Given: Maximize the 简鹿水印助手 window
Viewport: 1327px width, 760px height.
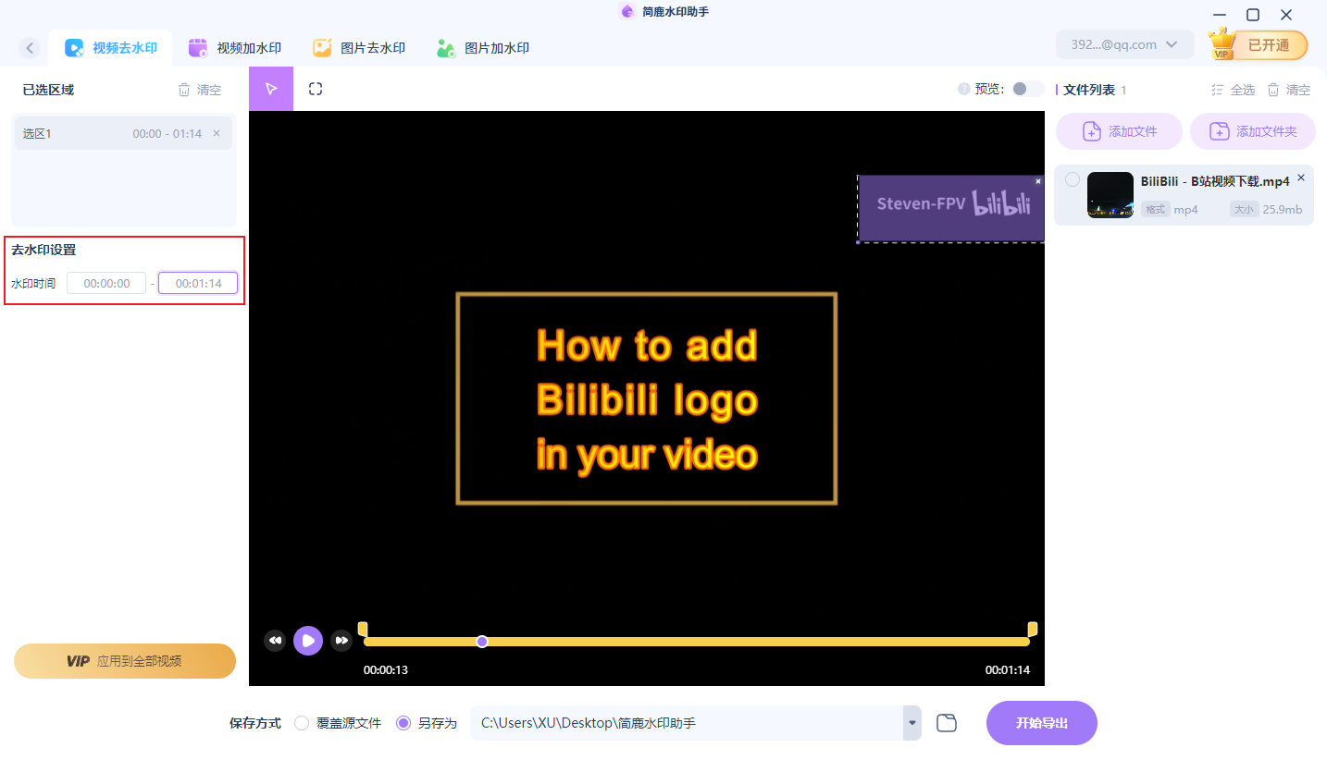Looking at the screenshot, I should pos(1253,15).
